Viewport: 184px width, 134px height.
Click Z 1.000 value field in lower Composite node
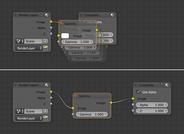(x=152, y=111)
